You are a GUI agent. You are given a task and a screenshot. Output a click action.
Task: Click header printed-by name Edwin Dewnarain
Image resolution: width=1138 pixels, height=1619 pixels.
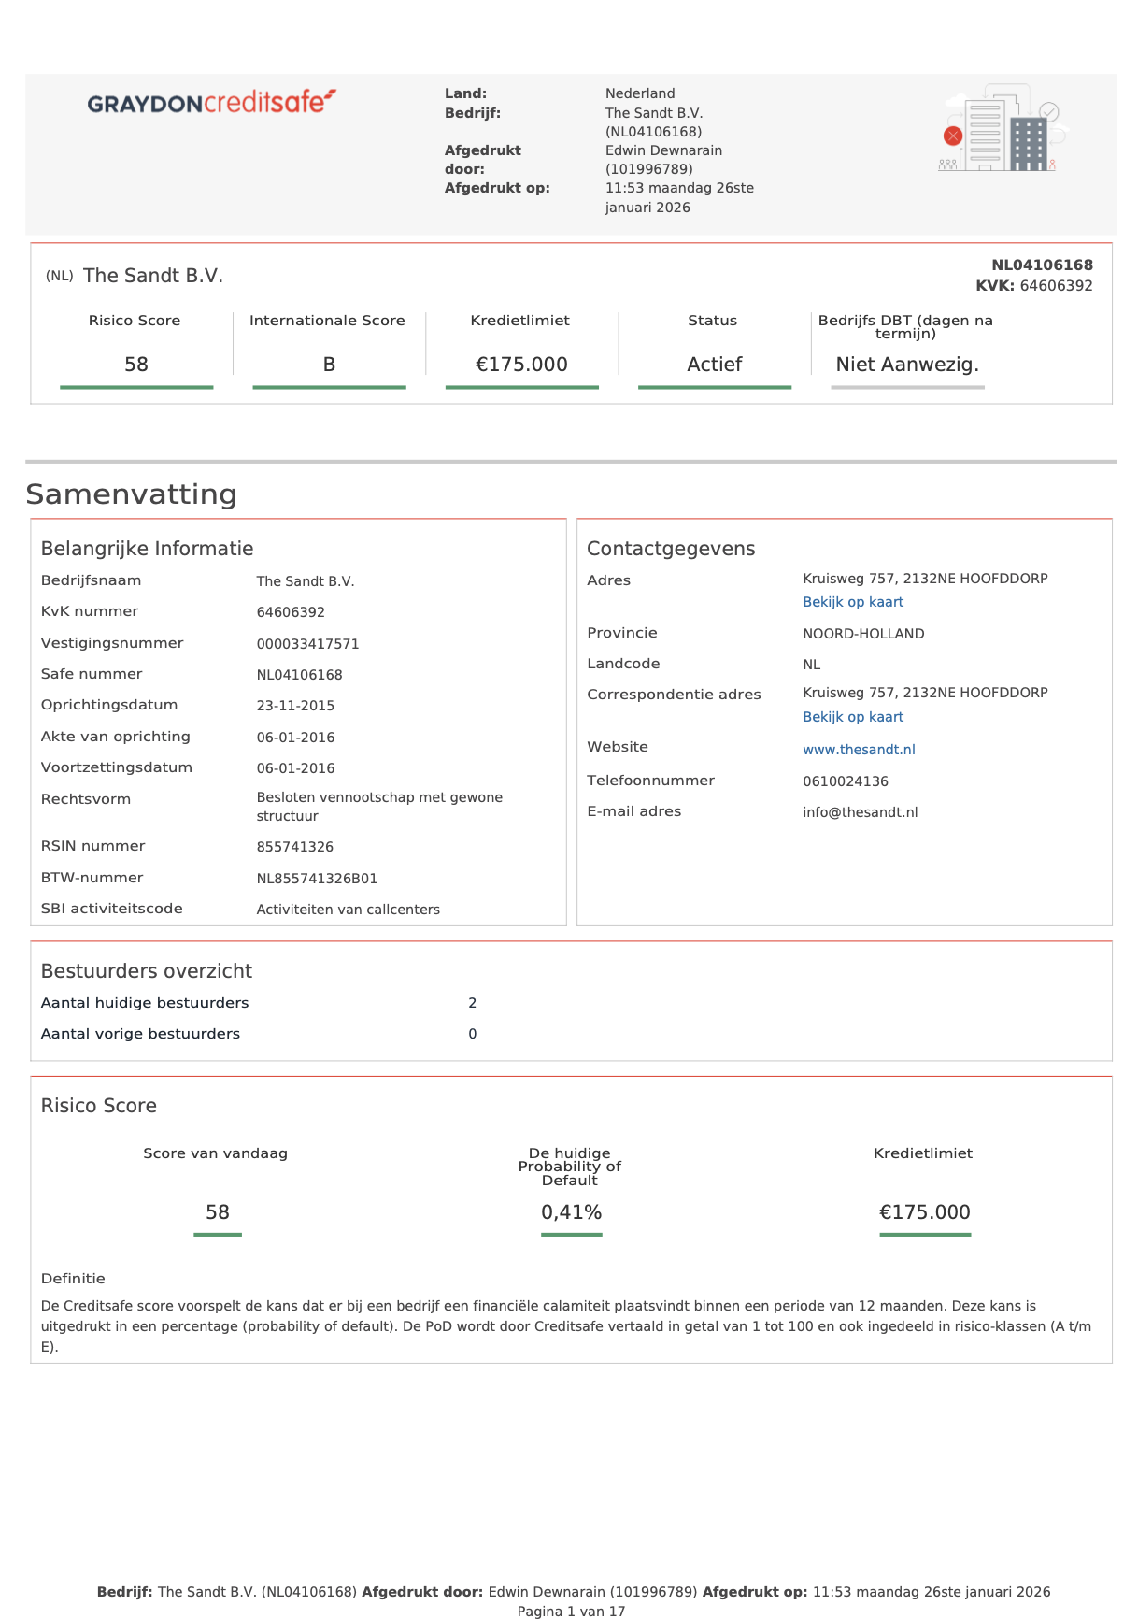tap(663, 150)
